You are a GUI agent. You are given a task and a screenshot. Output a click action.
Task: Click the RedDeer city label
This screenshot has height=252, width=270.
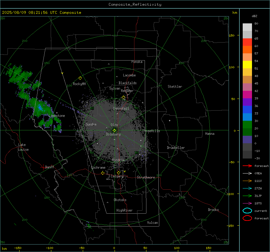click(x=127, y=91)
